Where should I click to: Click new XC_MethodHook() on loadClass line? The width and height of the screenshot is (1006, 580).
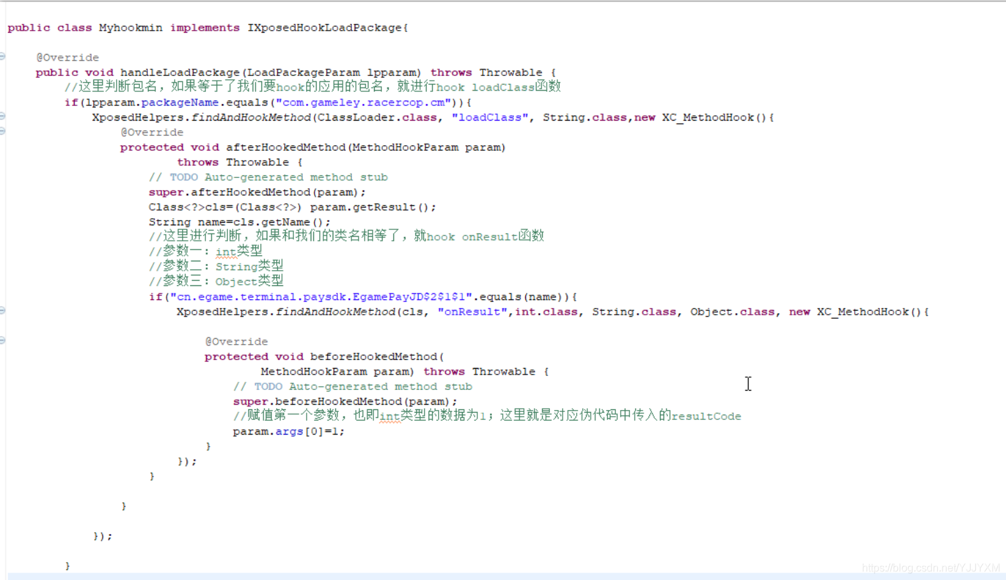(x=700, y=117)
